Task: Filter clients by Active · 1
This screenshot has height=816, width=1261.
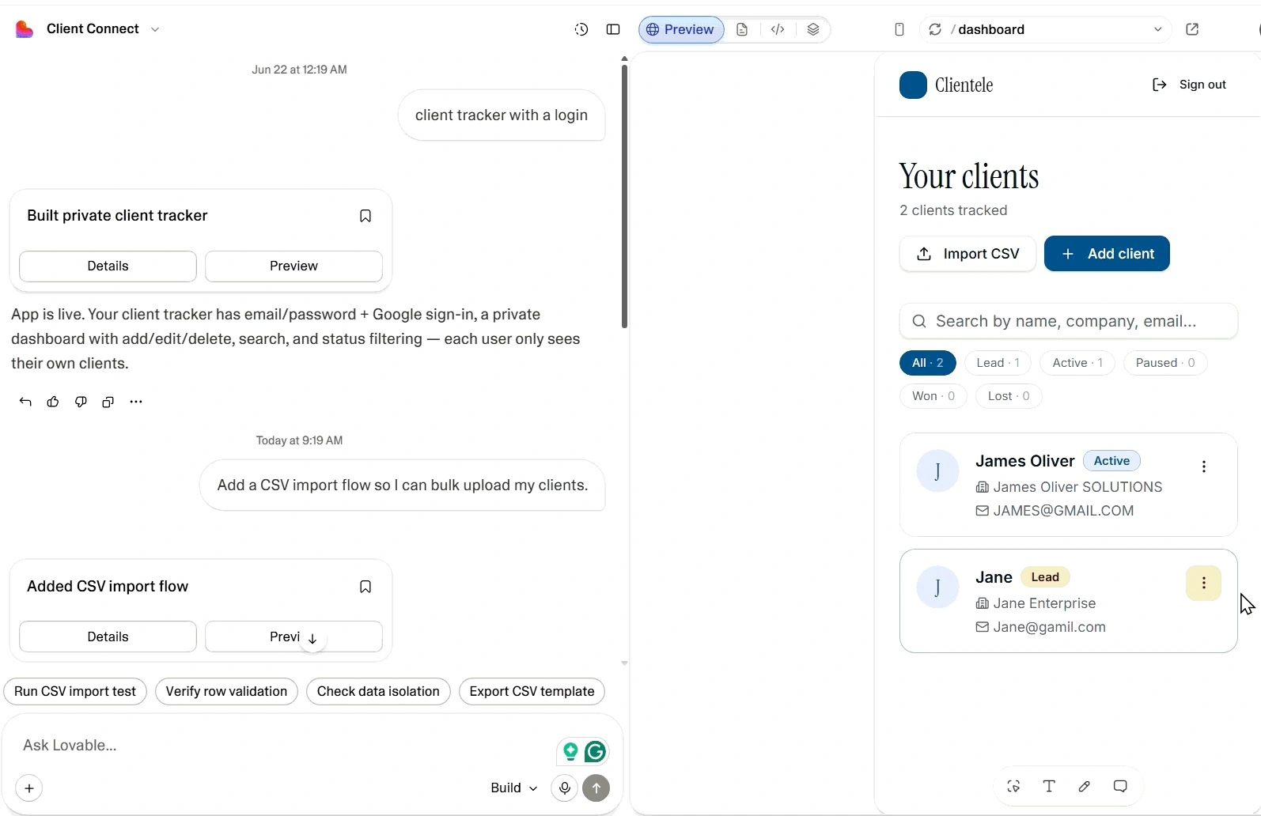Action: pos(1077,363)
